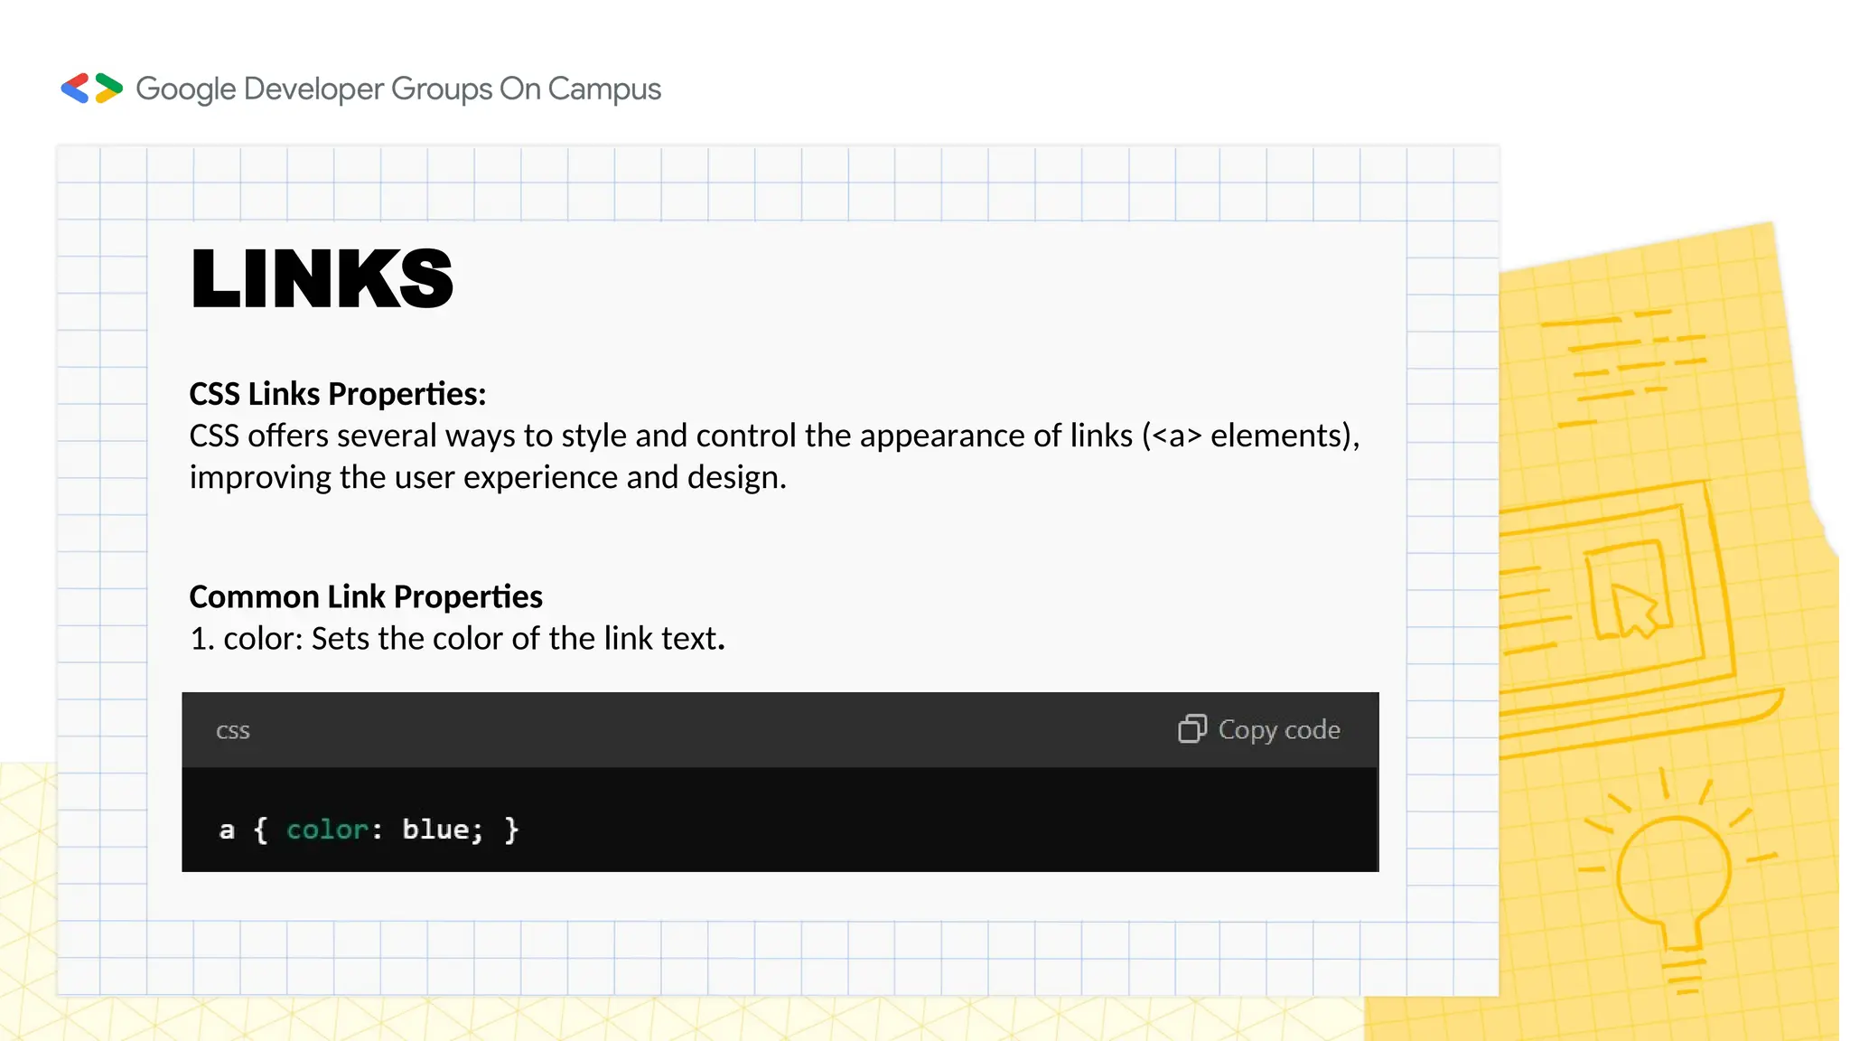Click the scribbled text lines doodle above the laptop
The height and width of the screenshot is (1041, 1850).
[x=1626, y=366]
